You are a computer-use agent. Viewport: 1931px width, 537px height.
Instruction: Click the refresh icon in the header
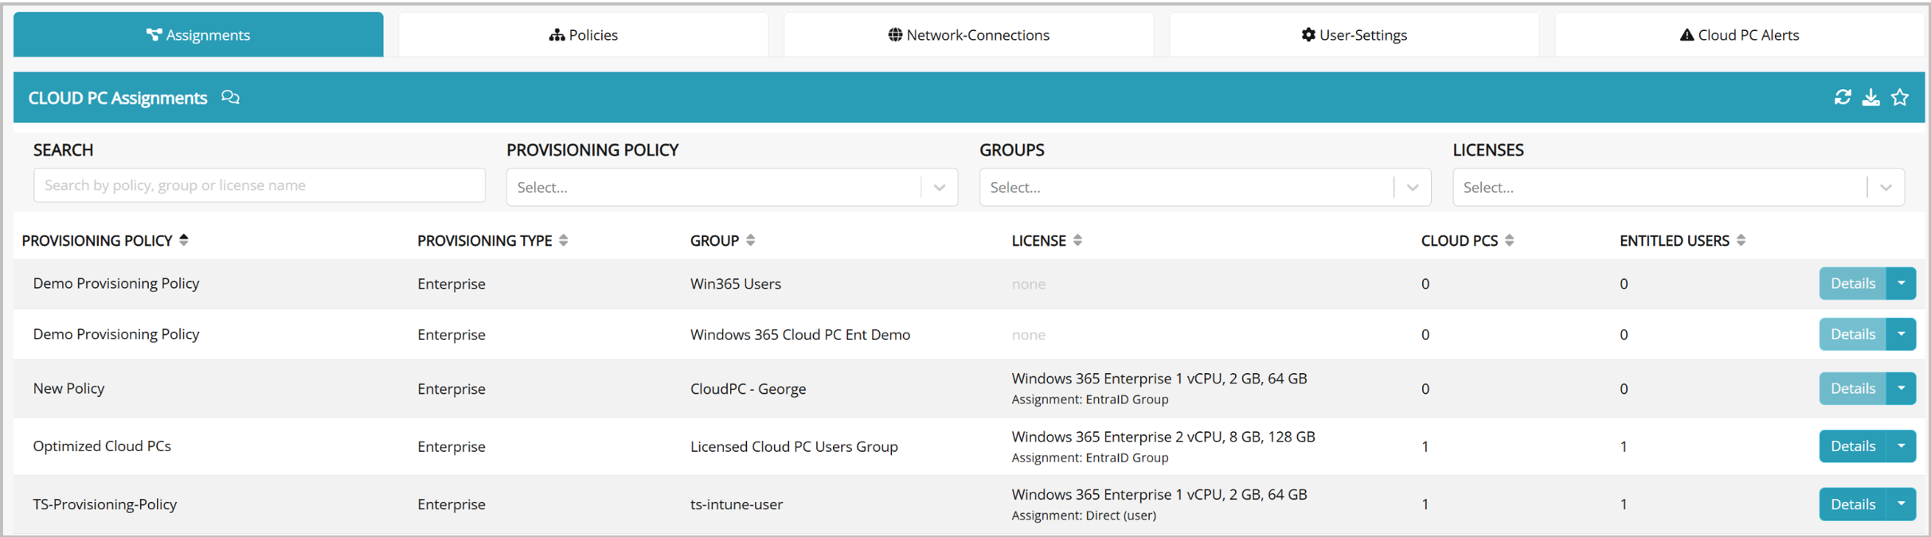[x=1842, y=97]
